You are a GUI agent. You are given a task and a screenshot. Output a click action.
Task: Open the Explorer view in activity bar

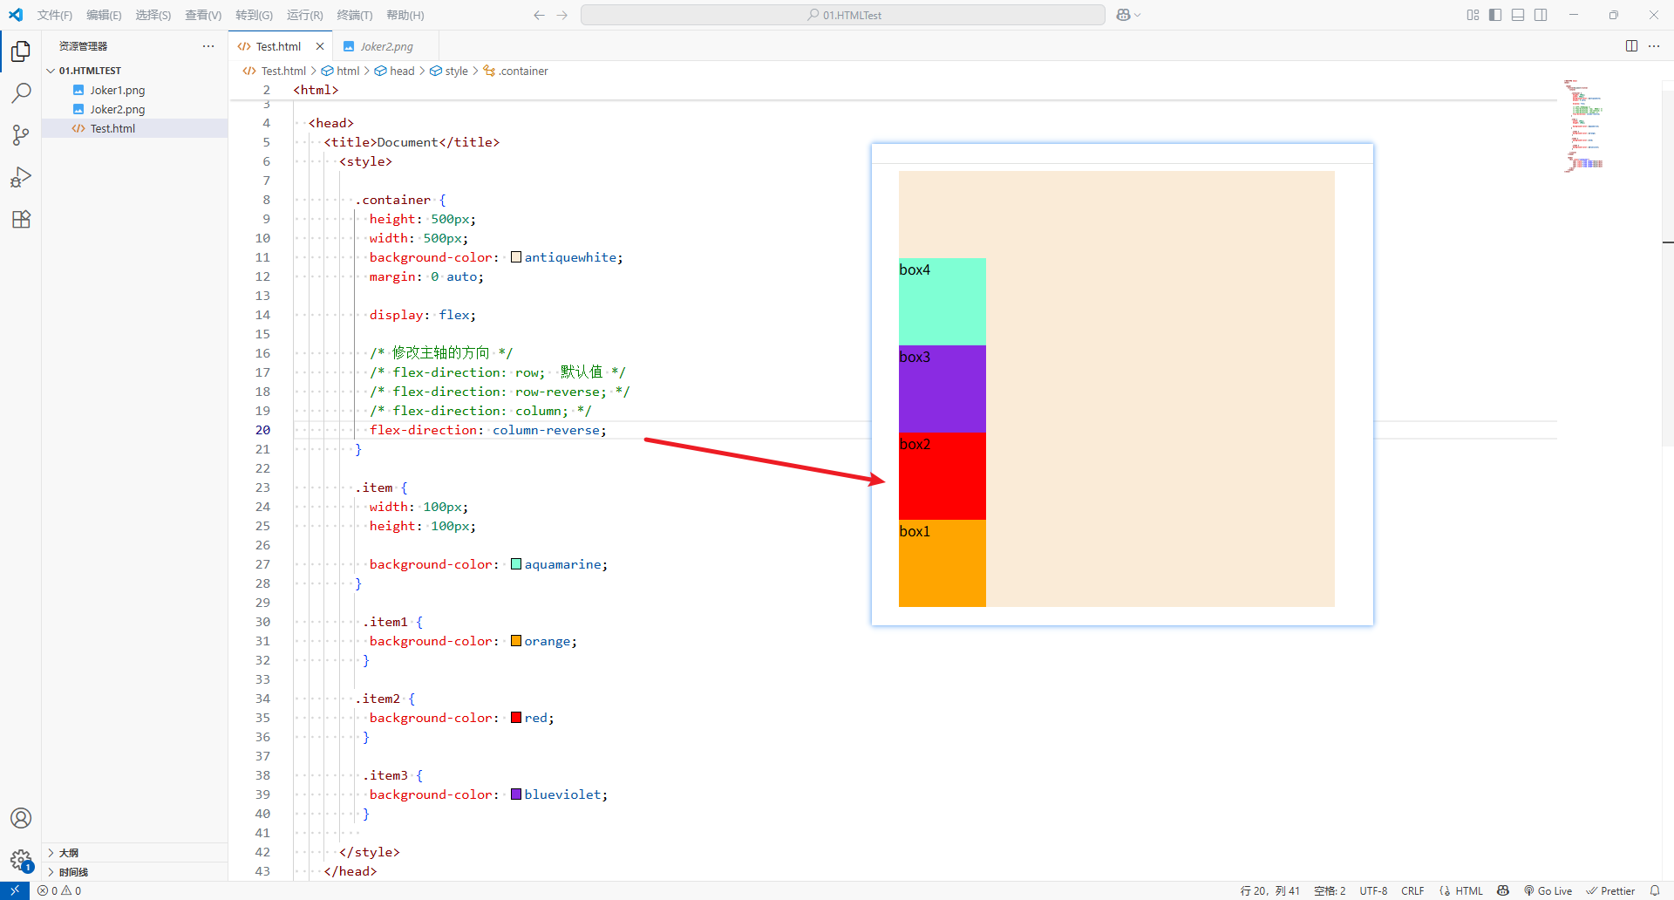click(x=21, y=51)
